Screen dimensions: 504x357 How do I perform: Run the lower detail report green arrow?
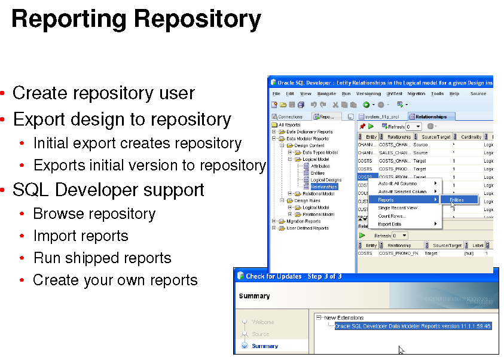pos(362,236)
